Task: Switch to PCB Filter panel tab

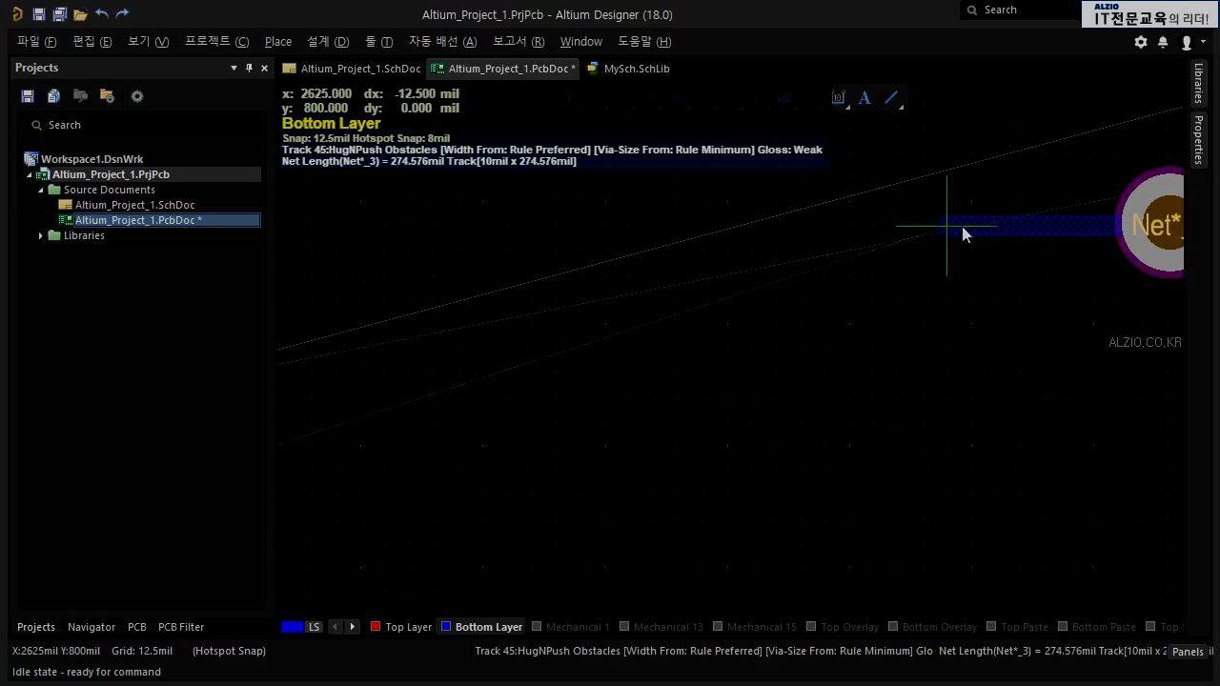Action: [181, 627]
